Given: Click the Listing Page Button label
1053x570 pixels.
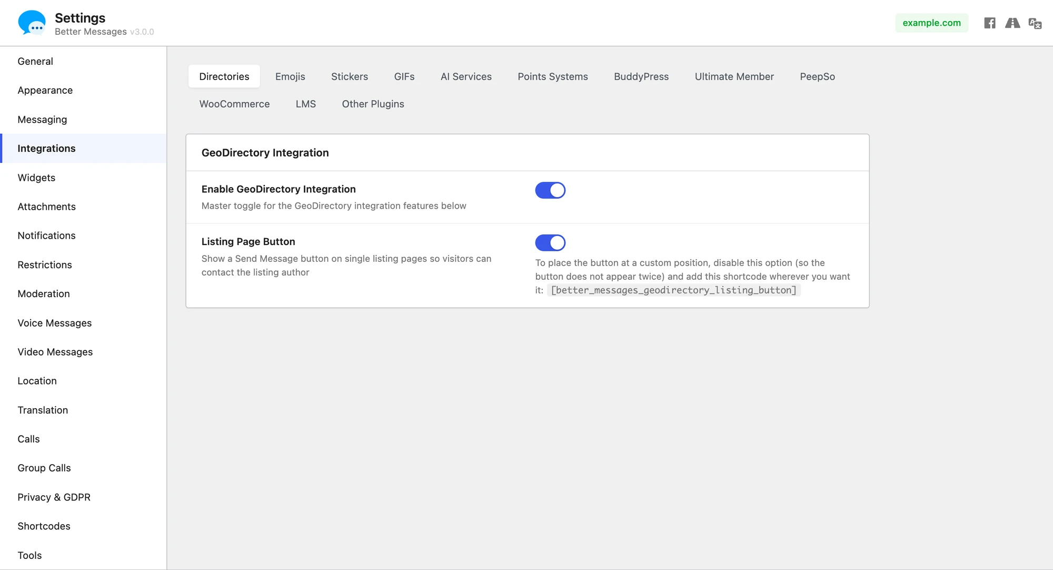Looking at the screenshot, I should [x=248, y=242].
